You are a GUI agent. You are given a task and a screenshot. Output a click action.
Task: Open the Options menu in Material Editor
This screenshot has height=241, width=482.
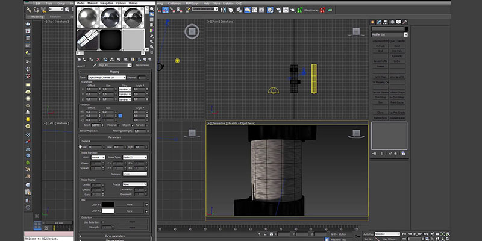(x=121, y=3)
